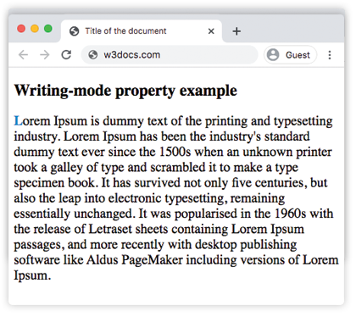Click the heading 'Writing-mode property example'

pos(125,91)
